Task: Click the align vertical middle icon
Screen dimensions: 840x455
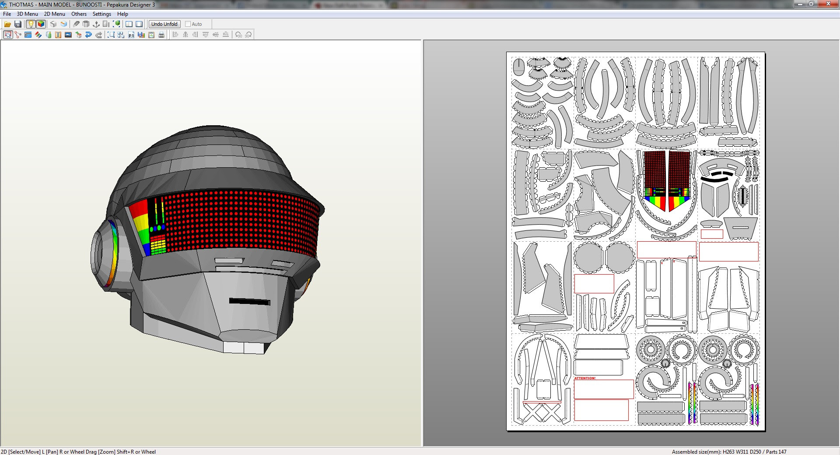Action: pyautogui.click(x=216, y=35)
